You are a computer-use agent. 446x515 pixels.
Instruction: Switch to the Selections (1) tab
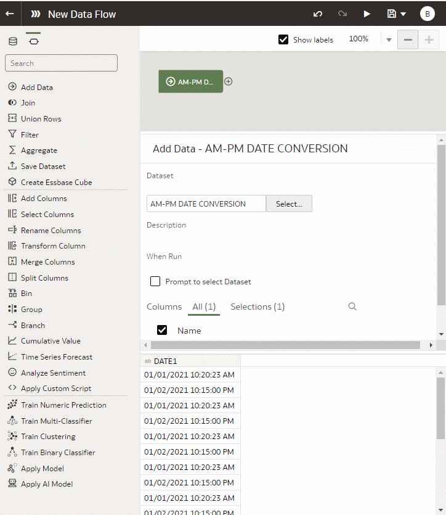257,307
